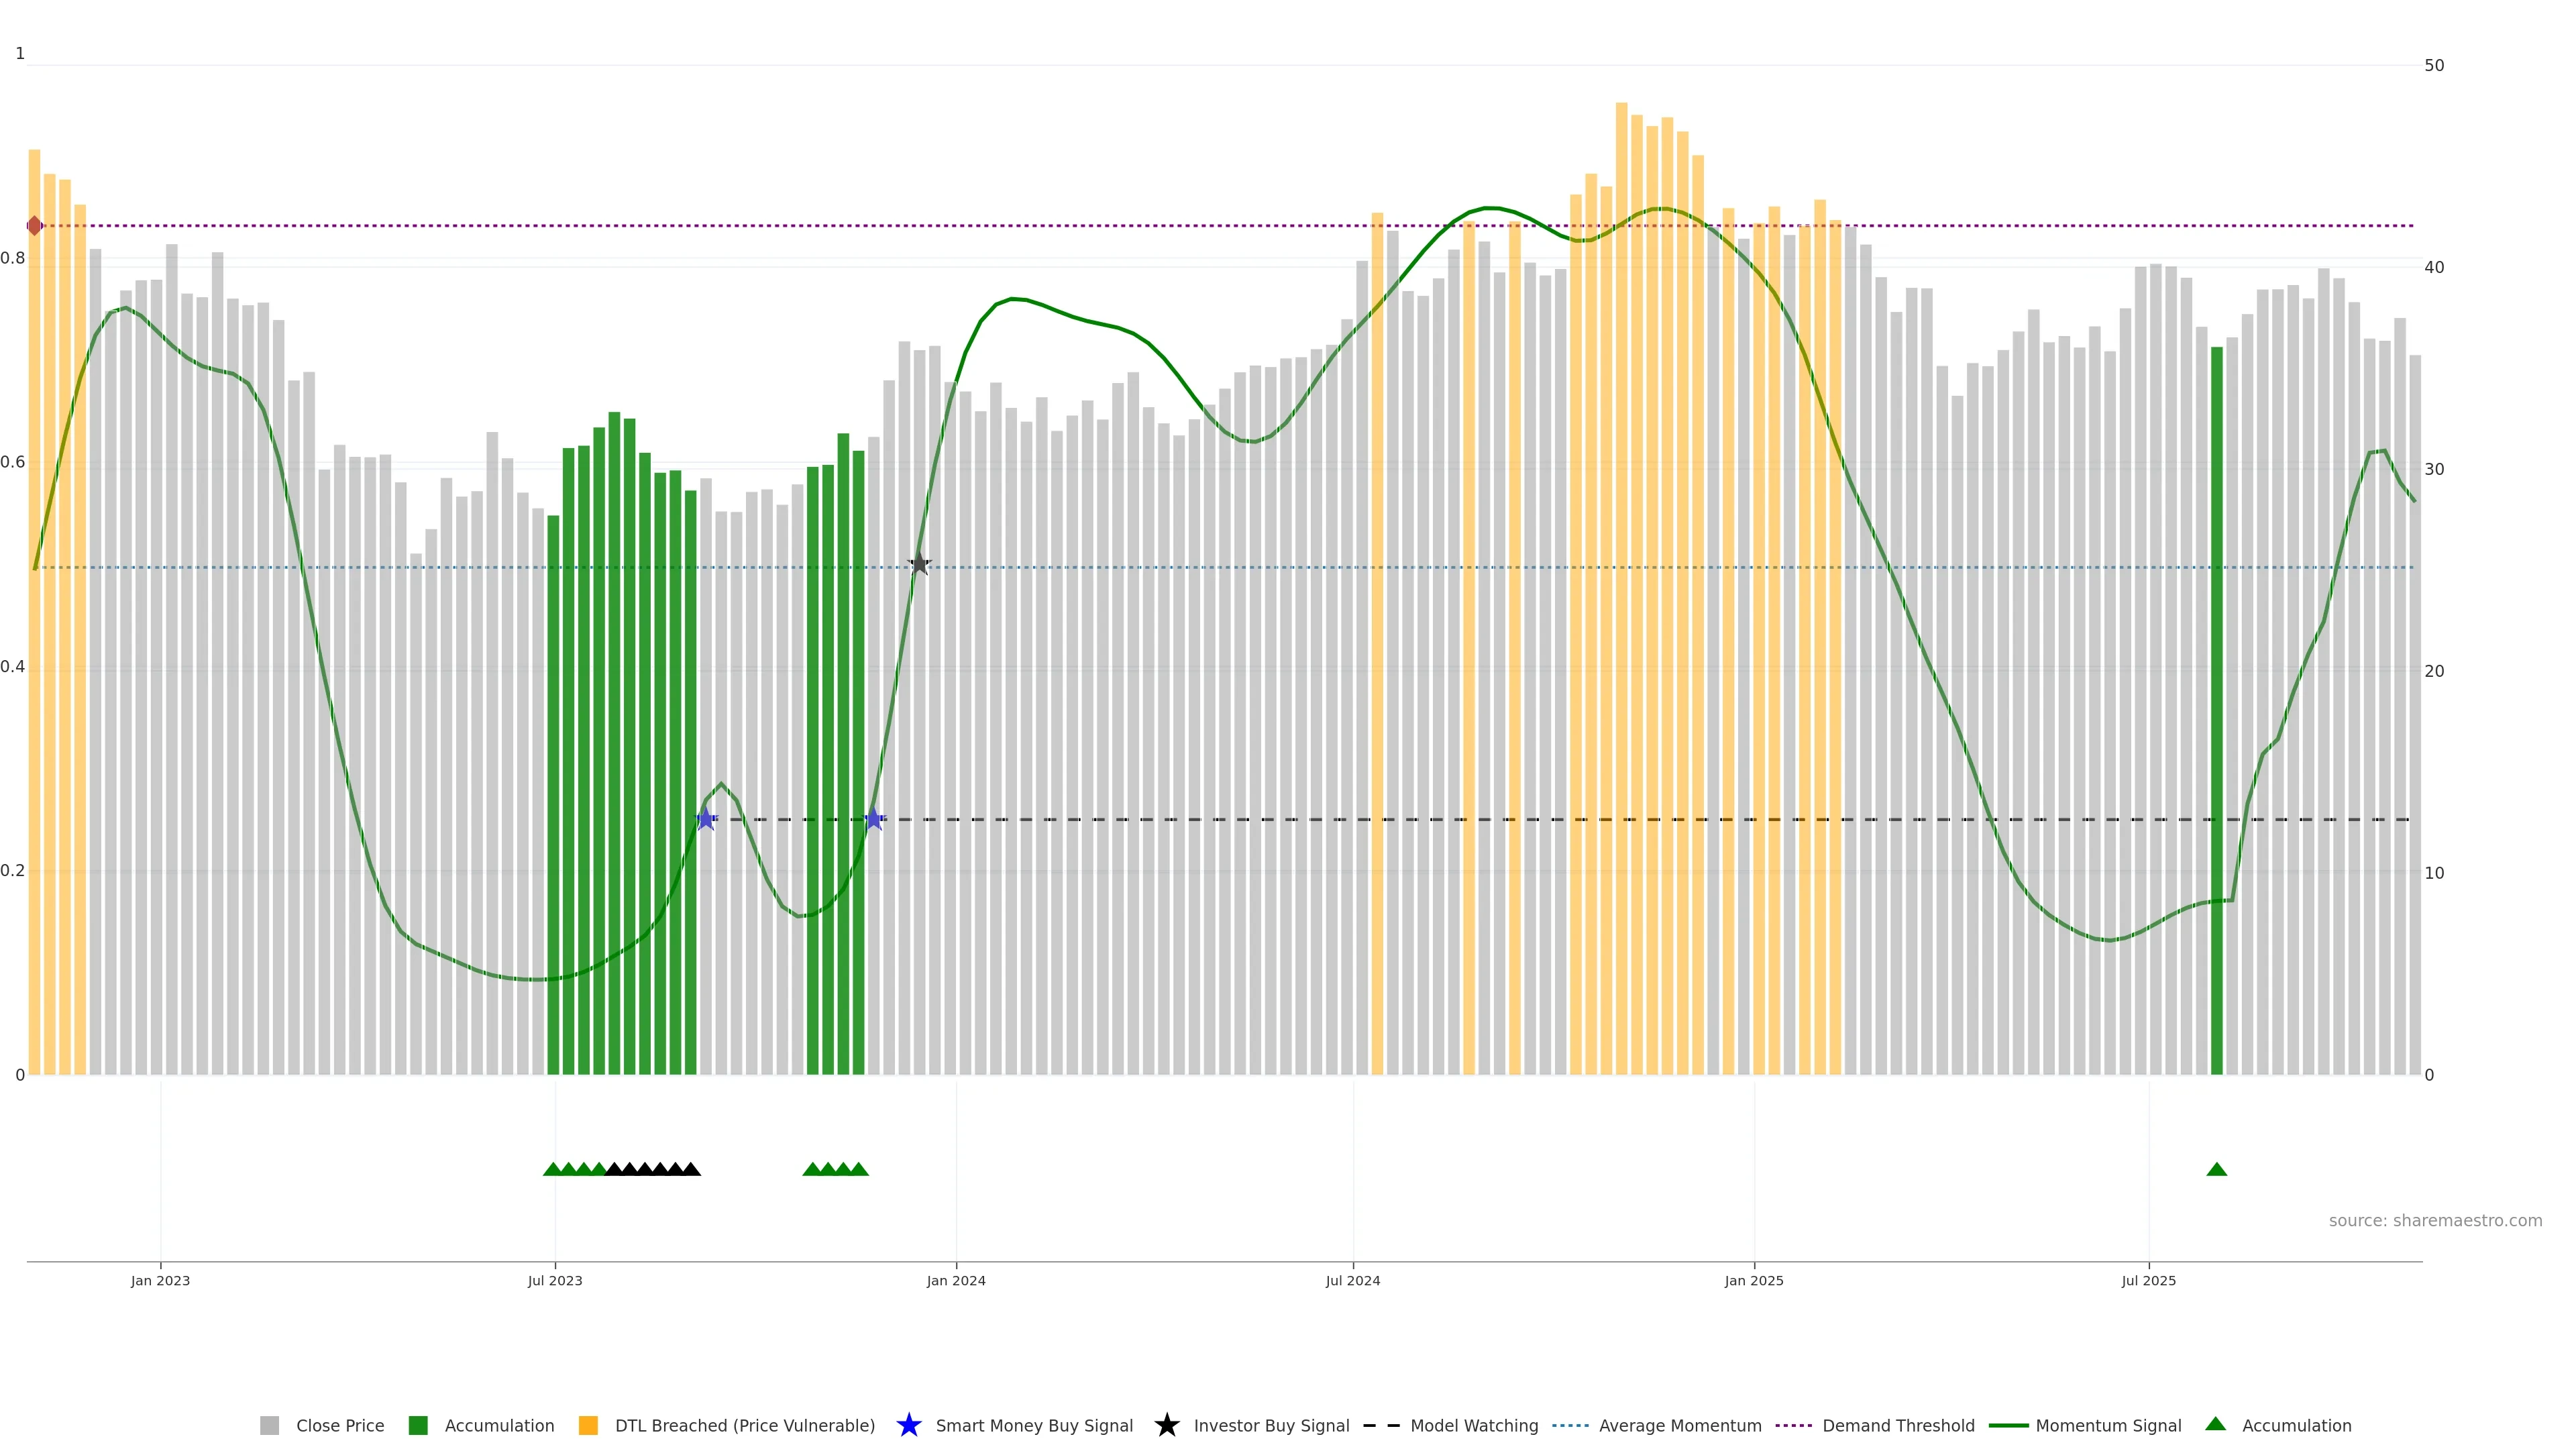This screenshot has height=1449, width=2576.
Task: Click the black investor star on momentum line
Action: coord(919,564)
